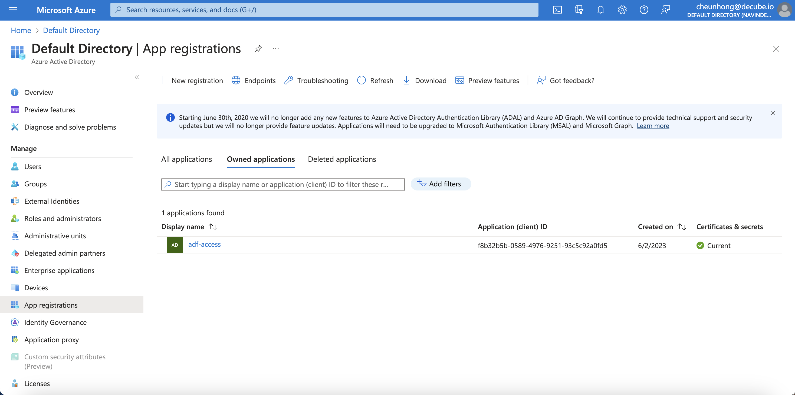
Task: Open the adf-access application link
Action: tap(204, 244)
